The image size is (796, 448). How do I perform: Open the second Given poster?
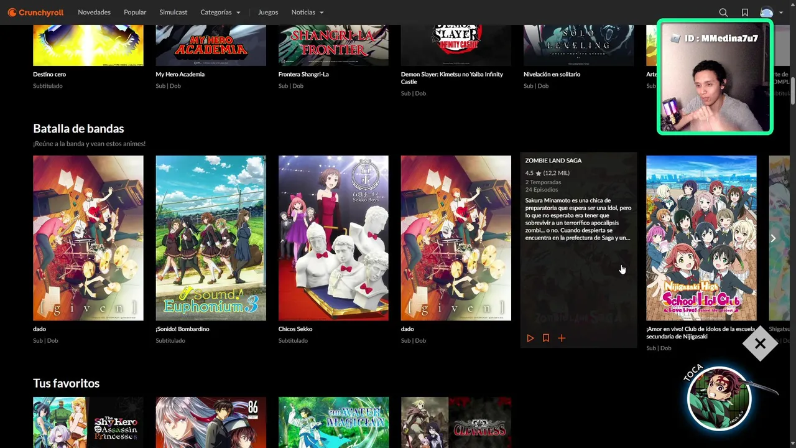(456, 238)
